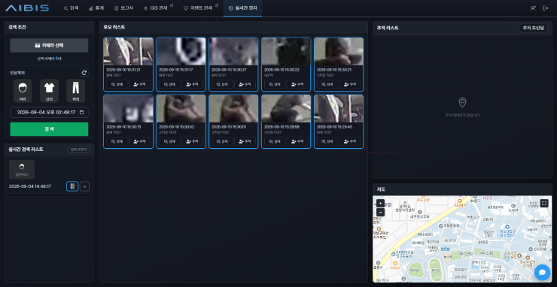This screenshot has width=557, height=287.
Task: View details for the 15:30:21 candidate
Action: click(327, 84)
